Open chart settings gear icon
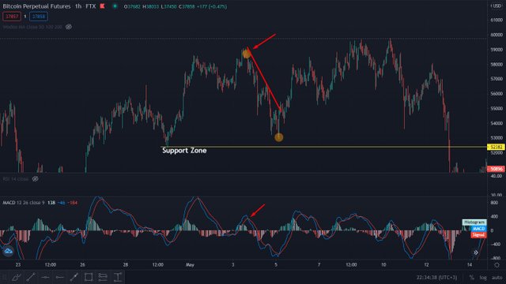506x284 pixels. tap(497, 265)
